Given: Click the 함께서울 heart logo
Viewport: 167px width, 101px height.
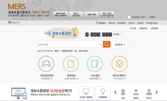Looking at the screenshot, I should pyautogui.click(x=14, y=23).
